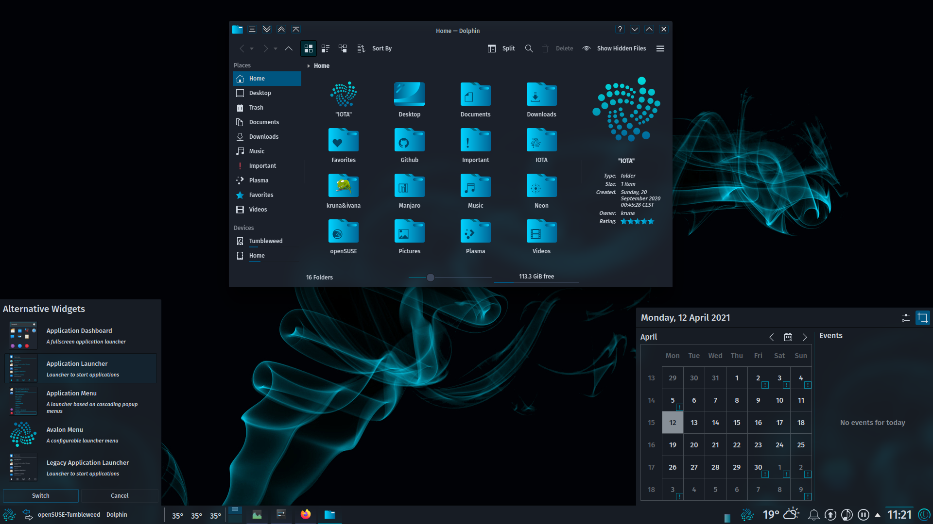Screen dimensions: 933x524
Task: Open the openSUSE folder
Action: [x=344, y=232]
